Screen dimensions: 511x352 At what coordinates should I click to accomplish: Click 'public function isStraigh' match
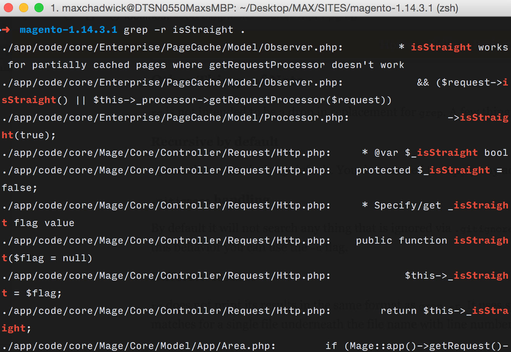[x=432, y=241]
